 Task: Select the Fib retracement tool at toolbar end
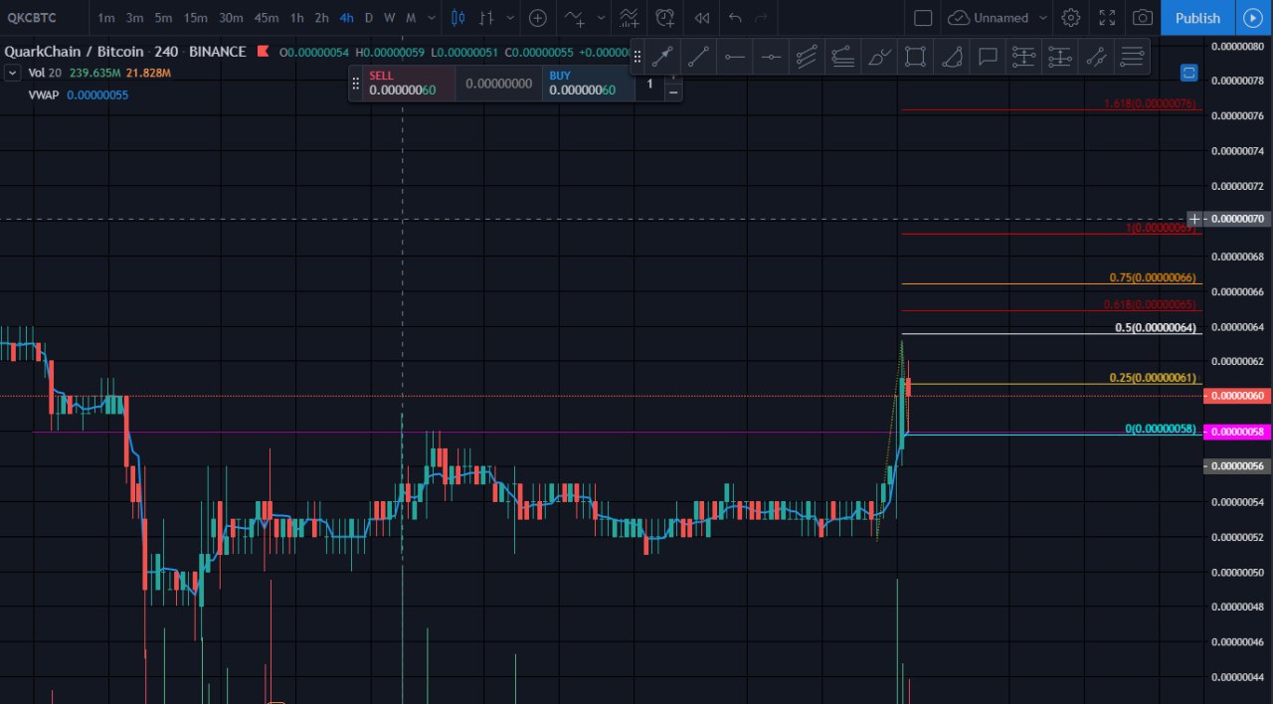1132,58
